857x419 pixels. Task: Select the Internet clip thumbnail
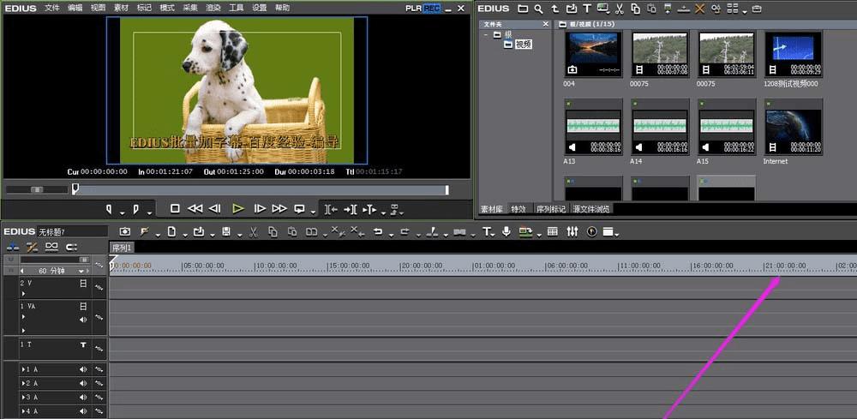tap(793, 129)
